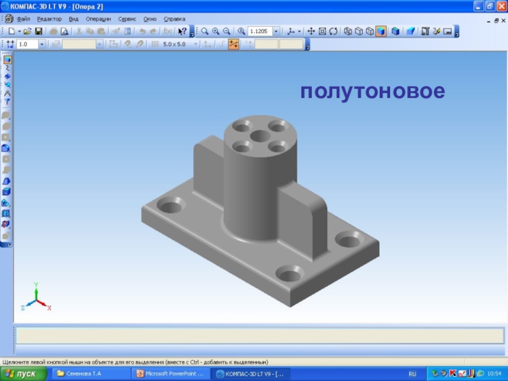Click the RU language indicator
The height and width of the screenshot is (381, 508).
pos(412,374)
